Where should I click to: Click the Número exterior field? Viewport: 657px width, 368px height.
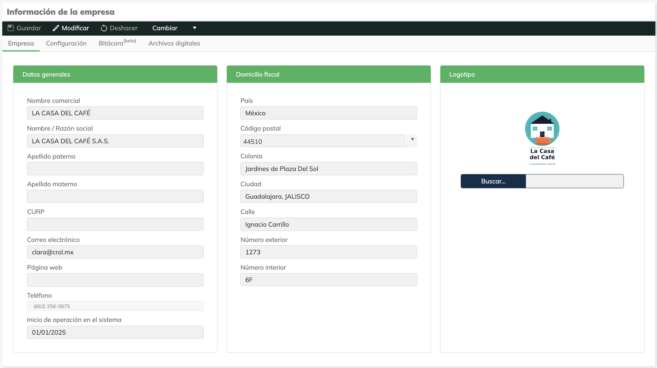click(x=328, y=252)
